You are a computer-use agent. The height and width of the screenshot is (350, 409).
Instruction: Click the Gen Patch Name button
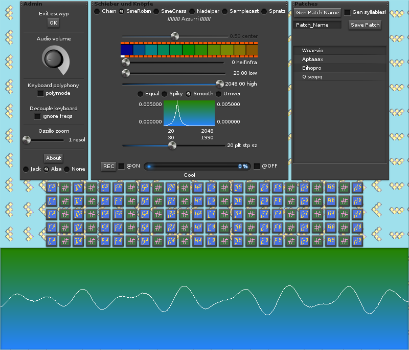click(317, 12)
